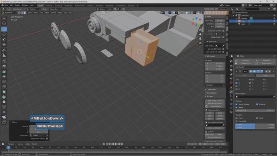Open the XYZ Euler rotation mode dropdown
This screenshot has height=156, width=277.
pyautogui.click(x=215, y=85)
